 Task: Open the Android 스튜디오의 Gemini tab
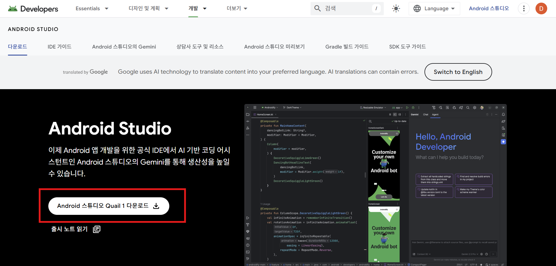tap(124, 47)
